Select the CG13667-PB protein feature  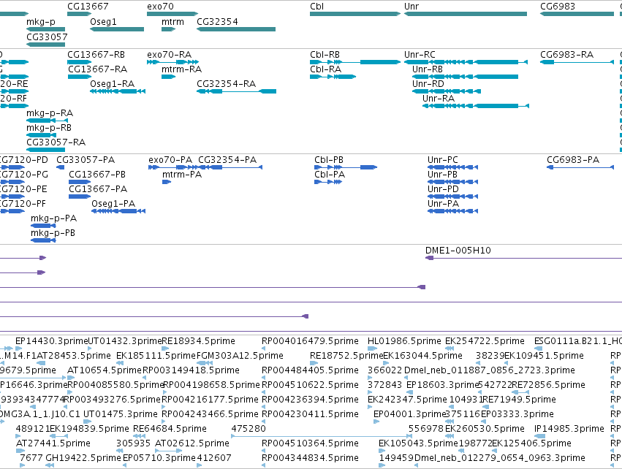click(x=80, y=182)
